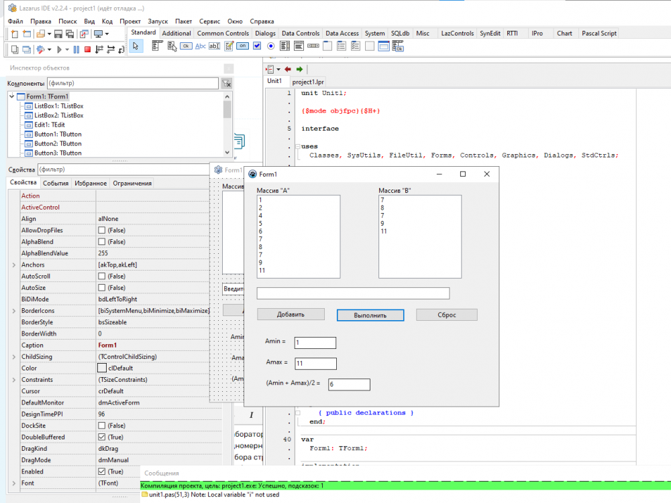Uncheck the DoubleBuffered property checkbox

102,437
